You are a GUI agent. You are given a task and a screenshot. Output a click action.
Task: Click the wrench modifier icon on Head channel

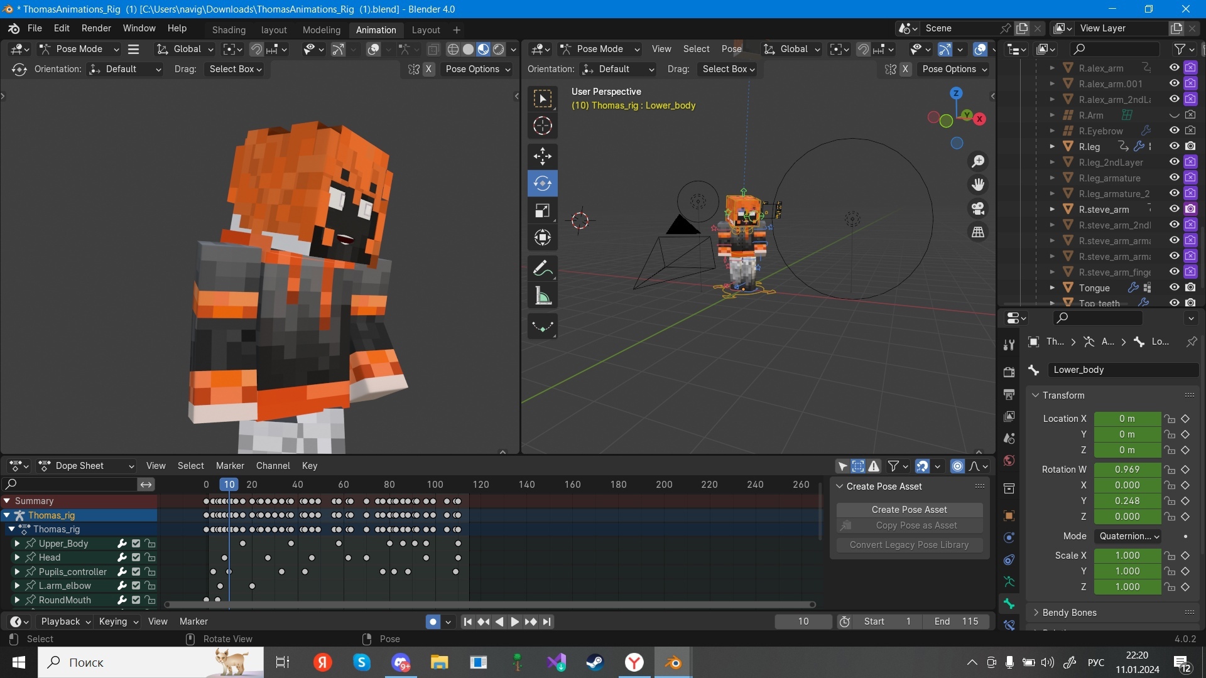122,557
